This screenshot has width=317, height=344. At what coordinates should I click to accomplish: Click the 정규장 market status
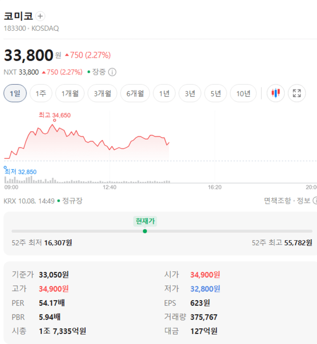(72, 201)
